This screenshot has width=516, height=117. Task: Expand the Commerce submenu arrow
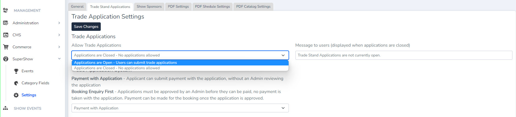[x=59, y=47]
